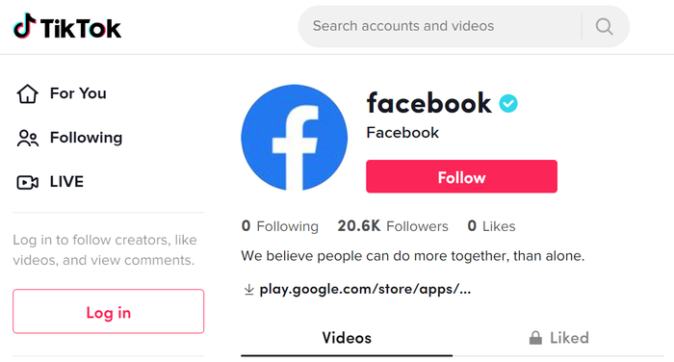
Task: Focus the Search accounts and videos field
Action: pos(439,26)
